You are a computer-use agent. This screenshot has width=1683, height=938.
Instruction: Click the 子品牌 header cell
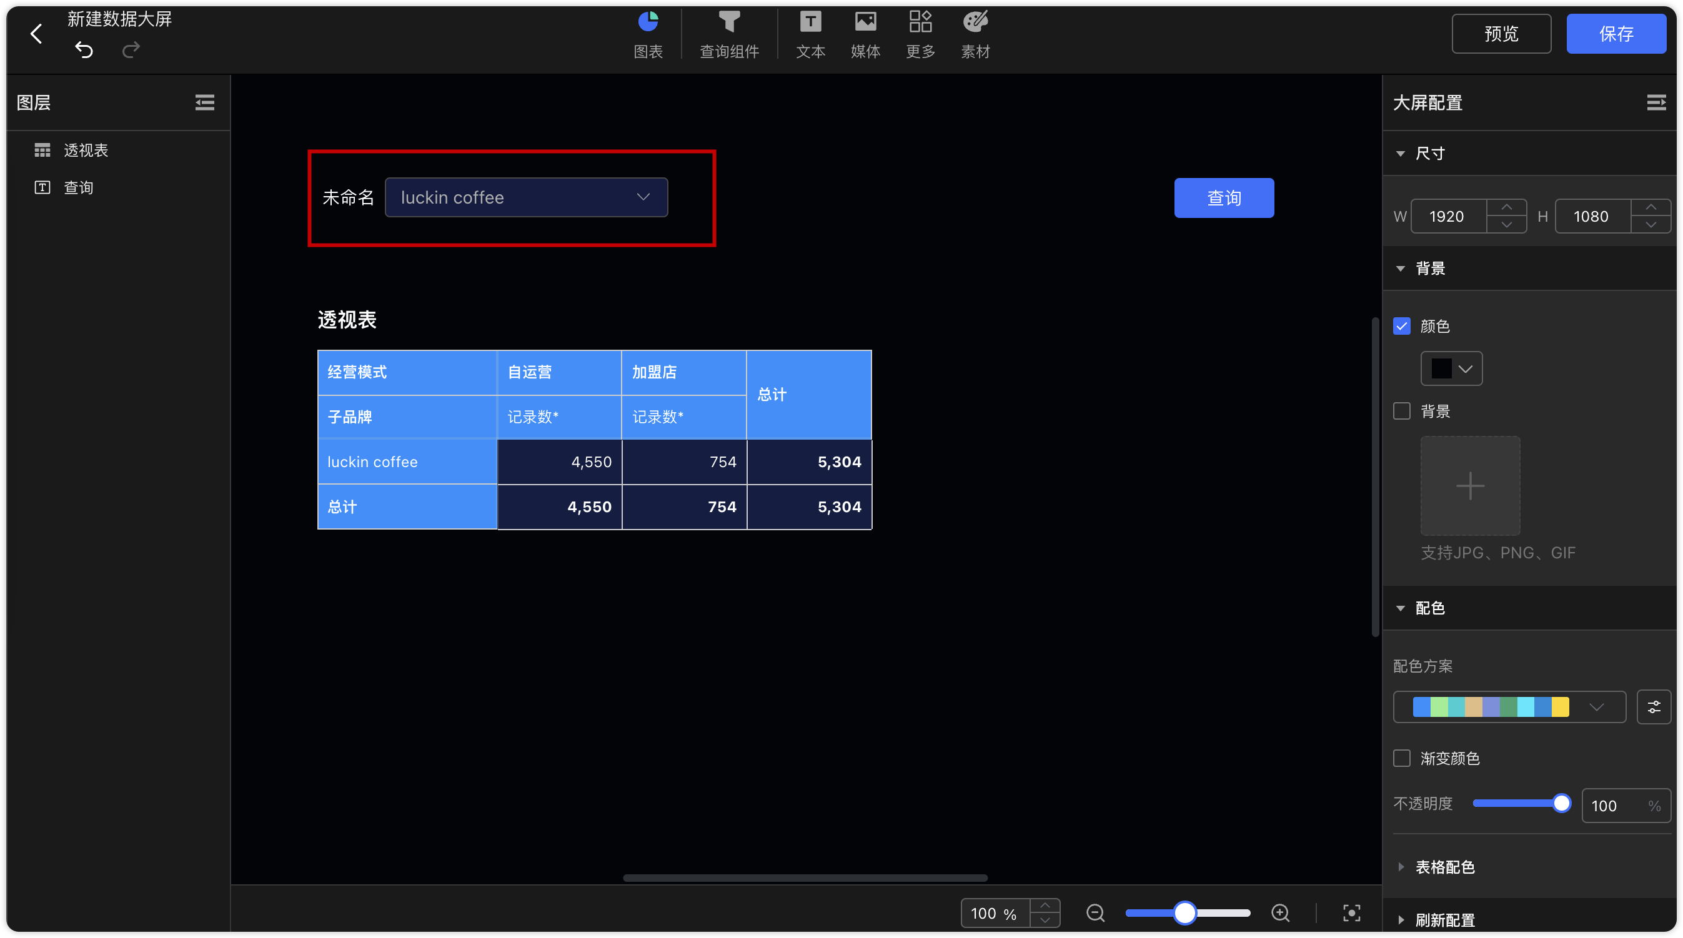407,417
